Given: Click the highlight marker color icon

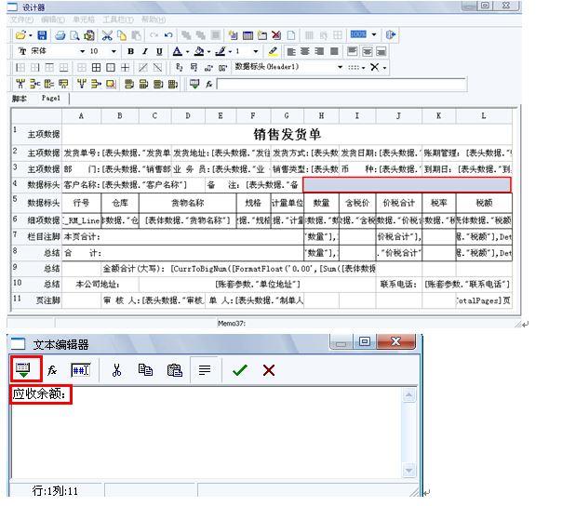Looking at the screenshot, I should 273,51.
